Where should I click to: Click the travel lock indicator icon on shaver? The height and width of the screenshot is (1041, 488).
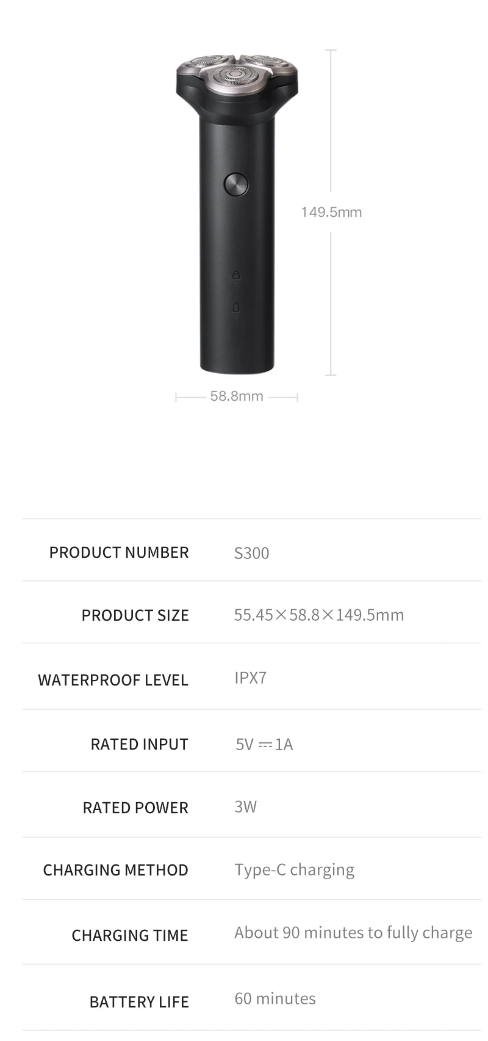pyautogui.click(x=236, y=276)
